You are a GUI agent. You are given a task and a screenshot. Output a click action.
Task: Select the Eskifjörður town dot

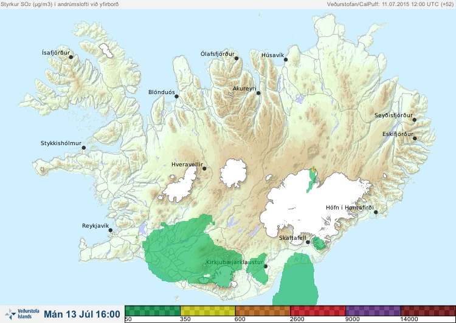(415, 138)
